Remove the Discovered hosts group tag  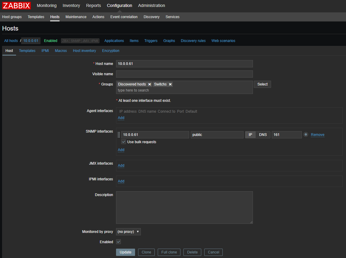(x=150, y=84)
